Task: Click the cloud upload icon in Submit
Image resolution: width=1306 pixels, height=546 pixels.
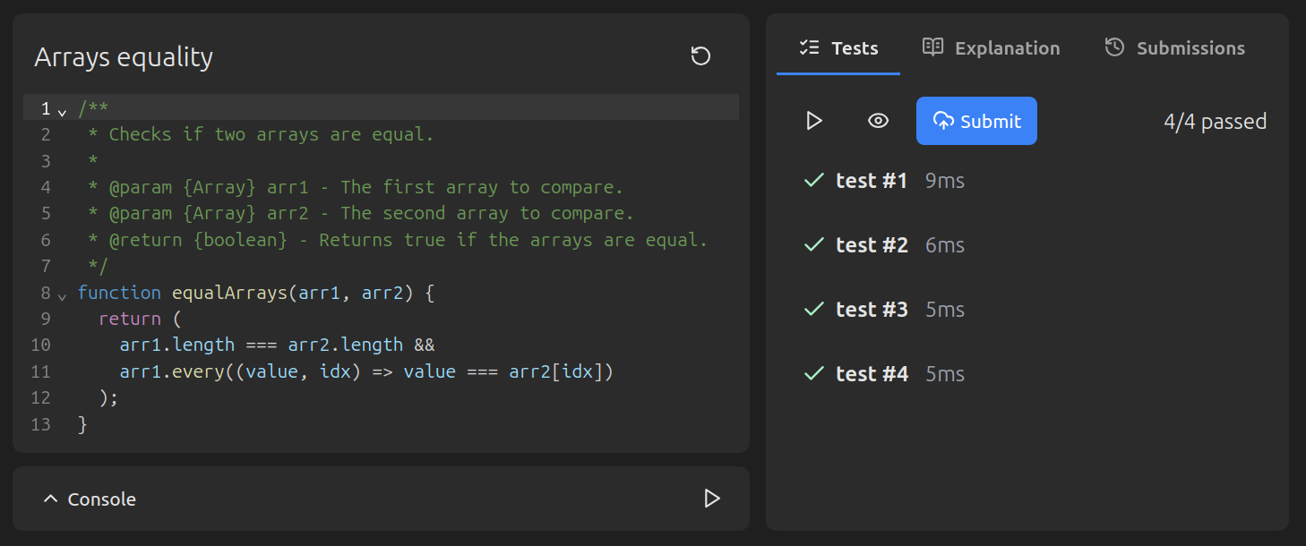Action: 944,121
